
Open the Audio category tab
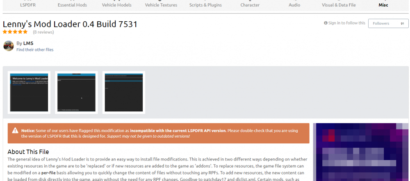point(294,5)
